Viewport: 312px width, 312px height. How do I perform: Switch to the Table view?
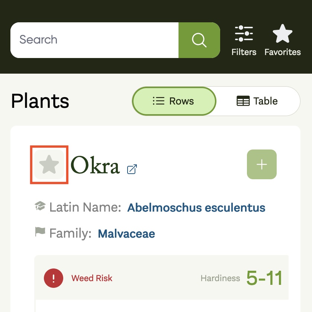click(x=257, y=101)
